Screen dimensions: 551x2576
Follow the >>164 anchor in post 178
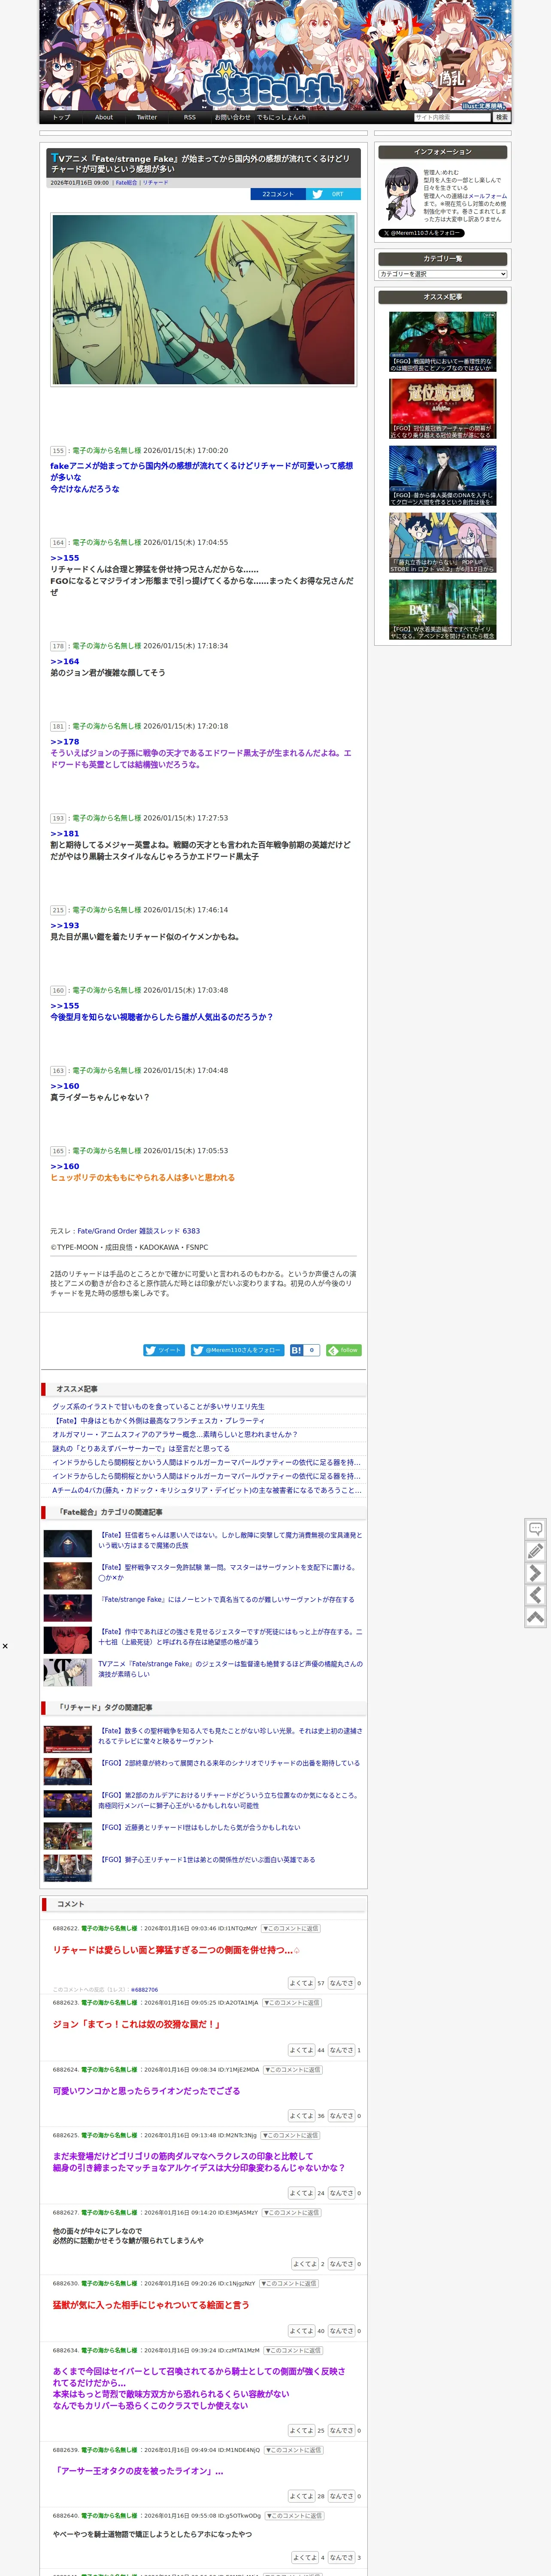point(65,661)
